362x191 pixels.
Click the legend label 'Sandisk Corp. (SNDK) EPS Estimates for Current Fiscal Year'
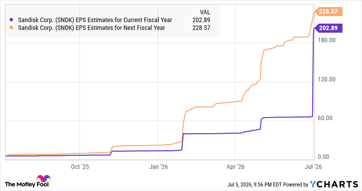pyautogui.click(x=95, y=20)
